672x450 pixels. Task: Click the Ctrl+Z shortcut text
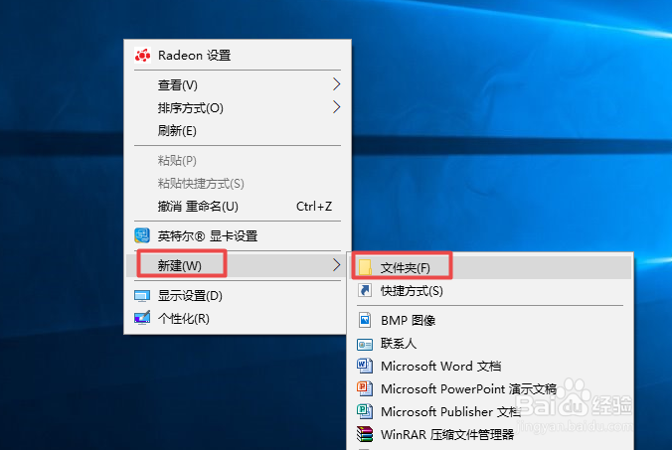(x=314, y=207)
